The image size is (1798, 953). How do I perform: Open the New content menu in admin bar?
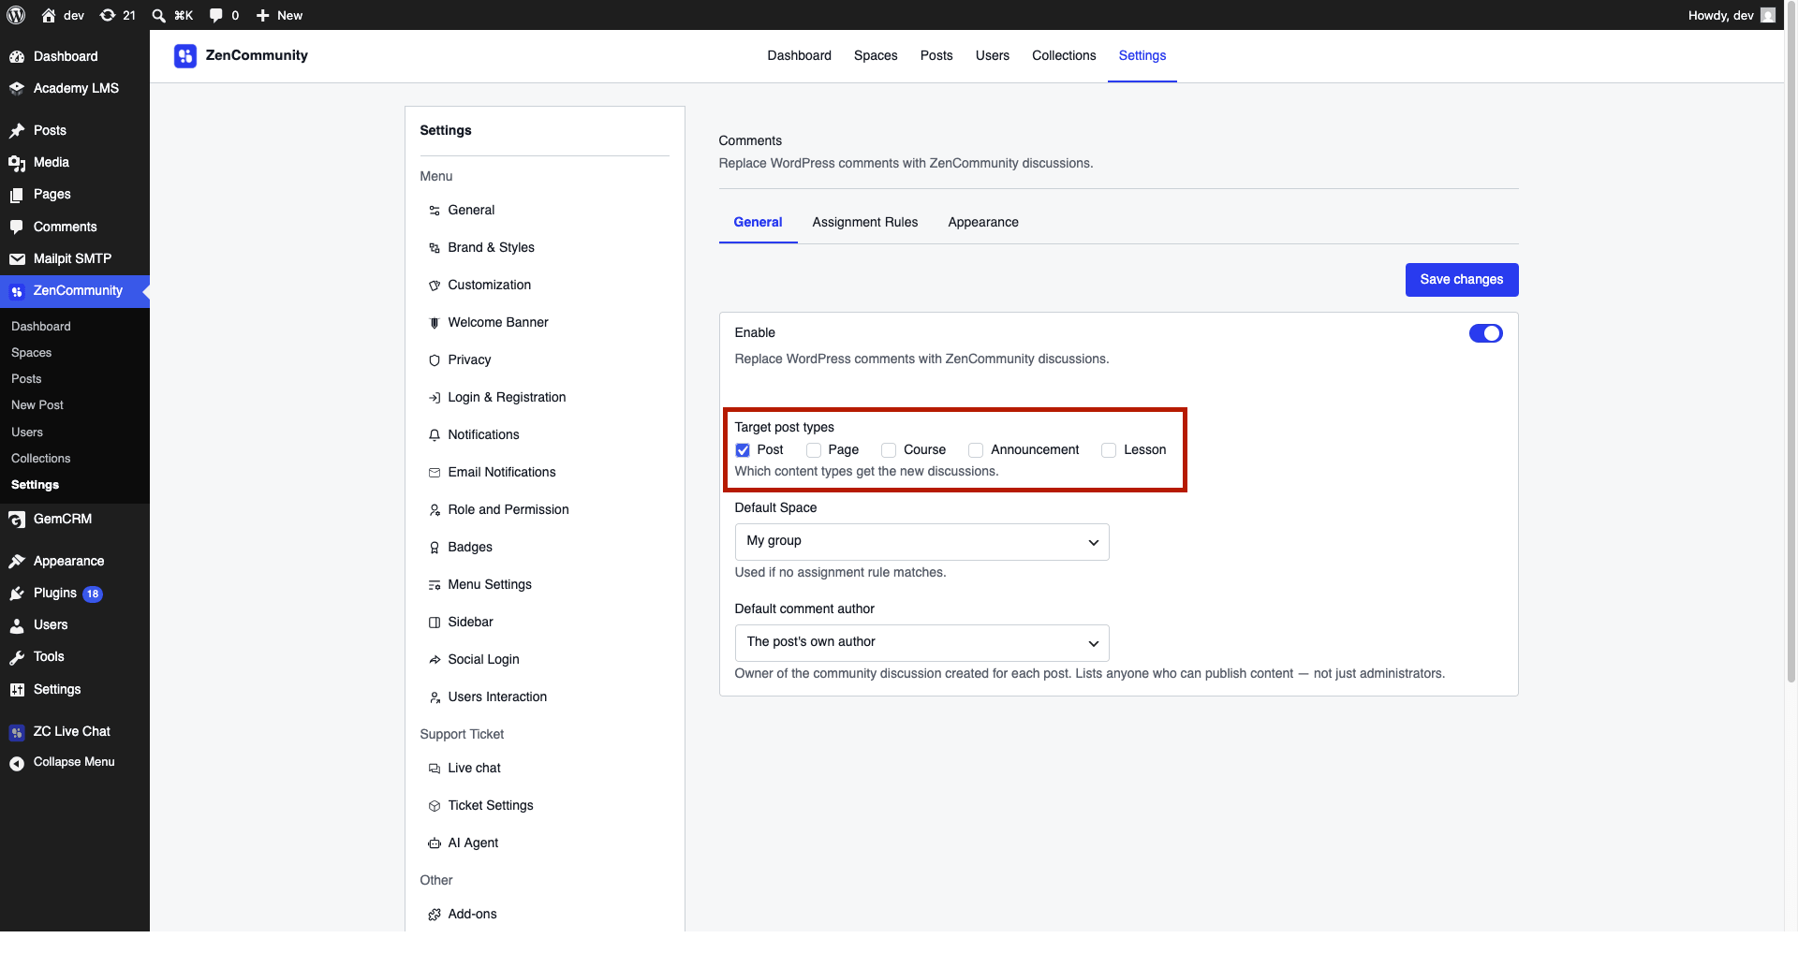[x=279, y=15]
